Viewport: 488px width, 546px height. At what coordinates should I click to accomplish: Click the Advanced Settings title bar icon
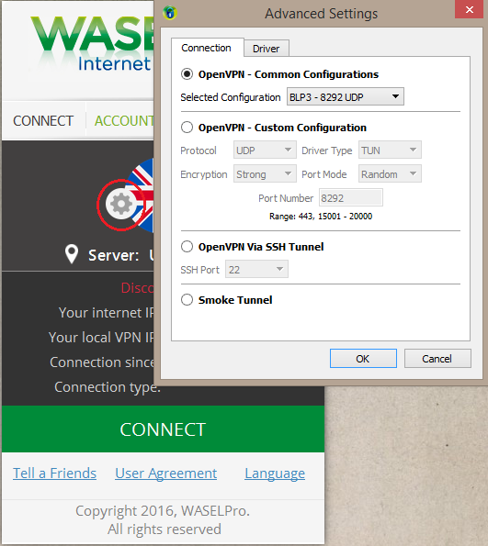point(170,13)
